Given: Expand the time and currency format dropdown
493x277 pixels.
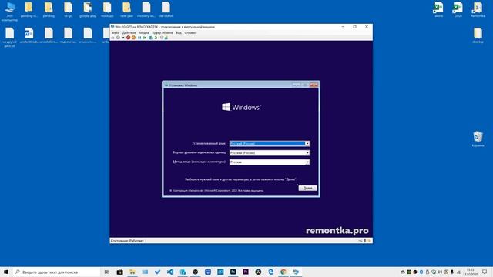Looking at the screenshot, I should 307,153.
